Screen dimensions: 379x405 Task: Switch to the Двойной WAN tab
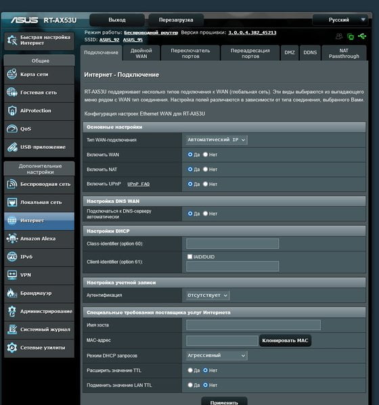pos(141,53)
